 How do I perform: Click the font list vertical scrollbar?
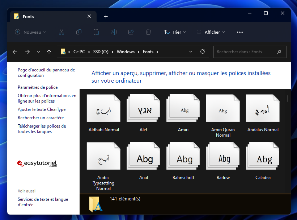click(288, 99)
